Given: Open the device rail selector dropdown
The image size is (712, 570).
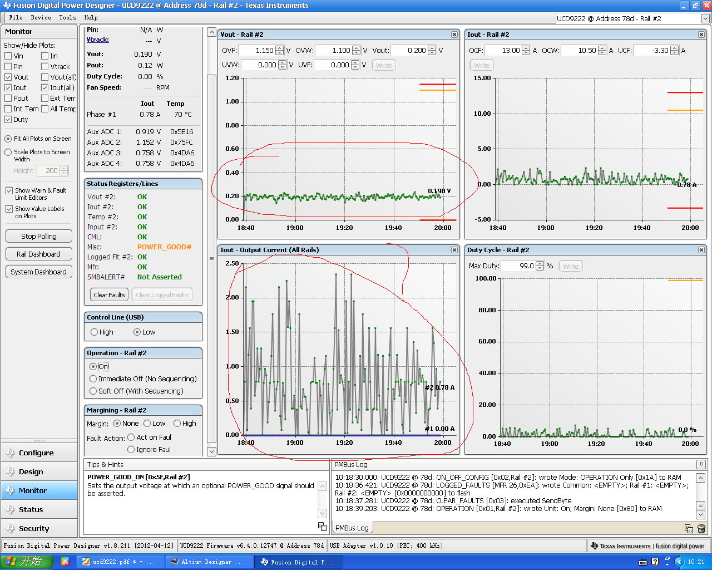Looking at the screenshot, I should (x=705, y=18).
